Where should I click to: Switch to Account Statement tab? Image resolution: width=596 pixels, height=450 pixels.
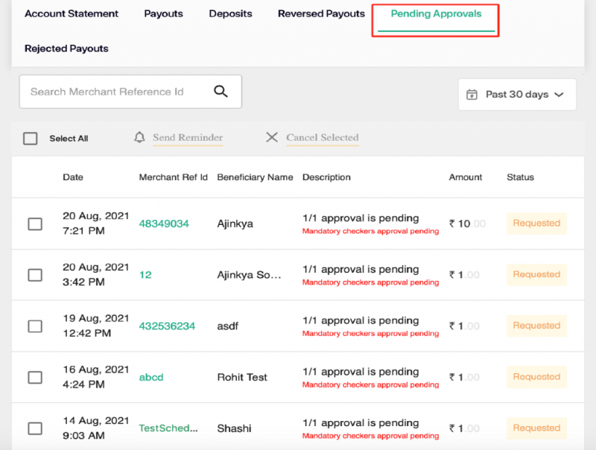pos(72,13)
